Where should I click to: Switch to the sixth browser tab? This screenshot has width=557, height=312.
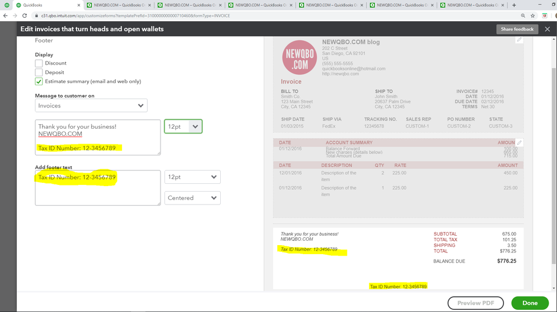(x=402, y=5)
